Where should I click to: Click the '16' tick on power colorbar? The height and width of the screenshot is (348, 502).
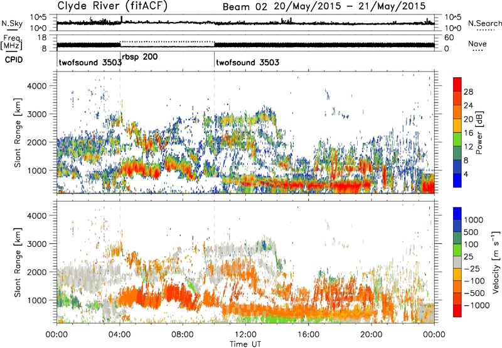point(468,133)
